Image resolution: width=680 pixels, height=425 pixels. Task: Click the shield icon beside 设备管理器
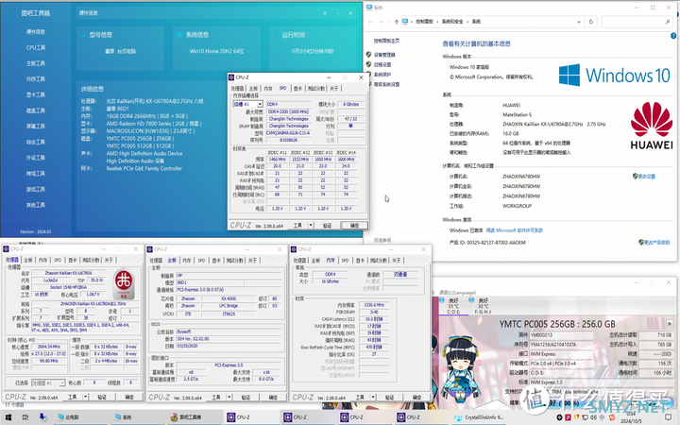click(369, 55)
